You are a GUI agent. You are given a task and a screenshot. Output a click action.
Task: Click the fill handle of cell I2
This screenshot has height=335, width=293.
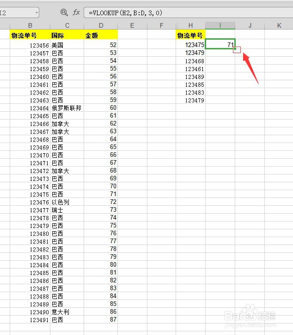[235, 49]
